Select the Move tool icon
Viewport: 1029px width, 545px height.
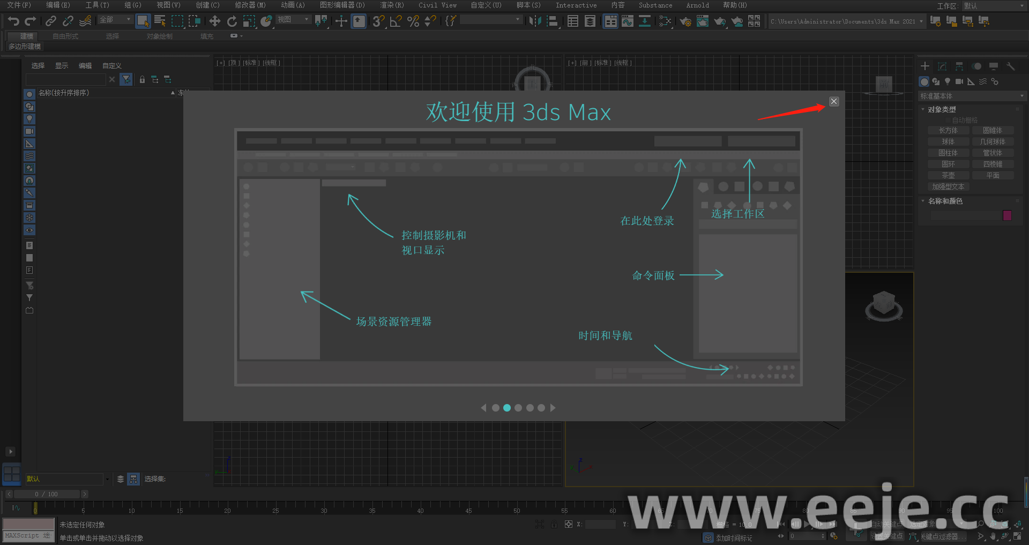point(214,21)
